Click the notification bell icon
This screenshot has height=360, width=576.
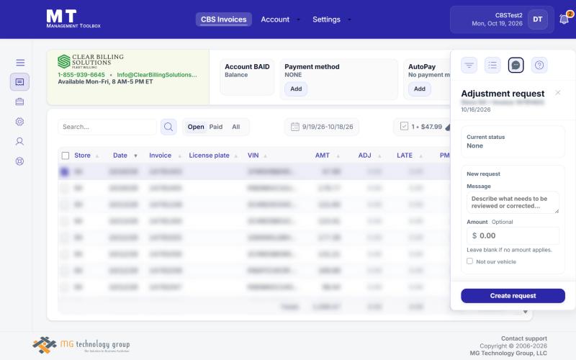click(564, 19)
